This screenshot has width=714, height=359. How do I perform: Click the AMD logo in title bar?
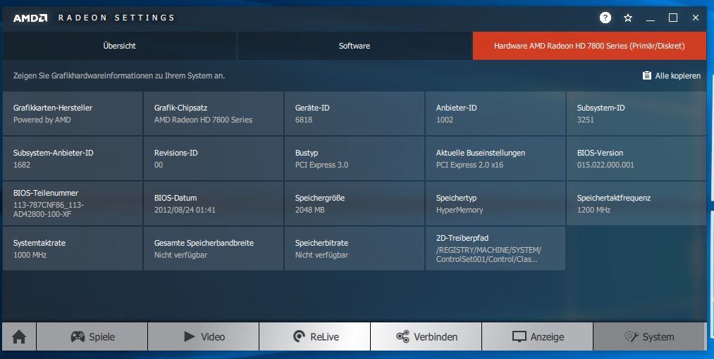tap(30, 18)
